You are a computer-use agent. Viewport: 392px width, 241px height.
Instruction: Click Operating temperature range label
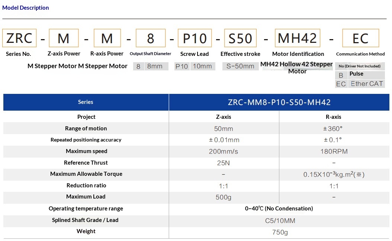pos(86,209)
